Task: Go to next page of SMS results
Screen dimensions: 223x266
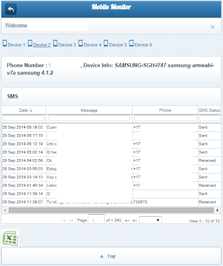Action: pyautogui.click(x=127, y=220)
